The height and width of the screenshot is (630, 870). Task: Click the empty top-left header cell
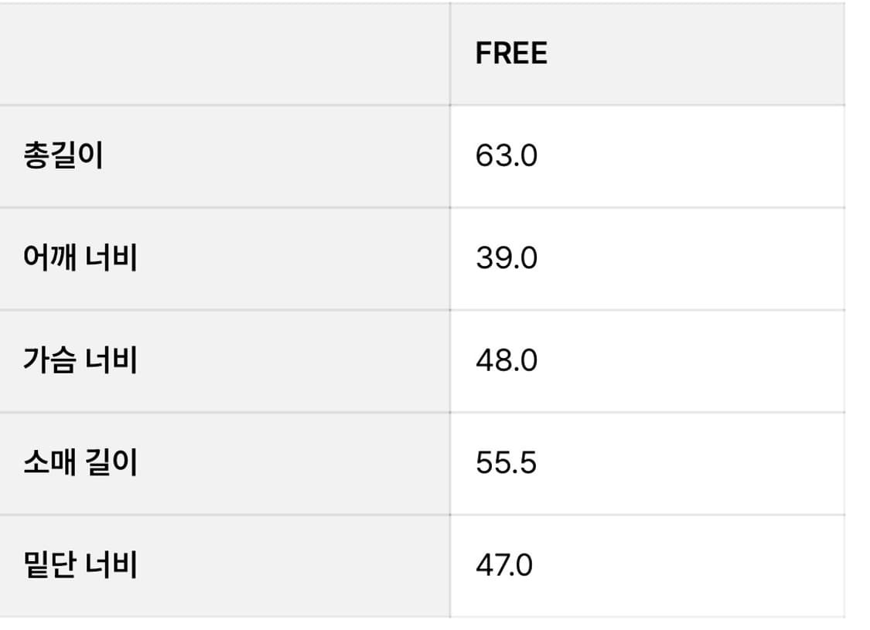click(224, 53)
